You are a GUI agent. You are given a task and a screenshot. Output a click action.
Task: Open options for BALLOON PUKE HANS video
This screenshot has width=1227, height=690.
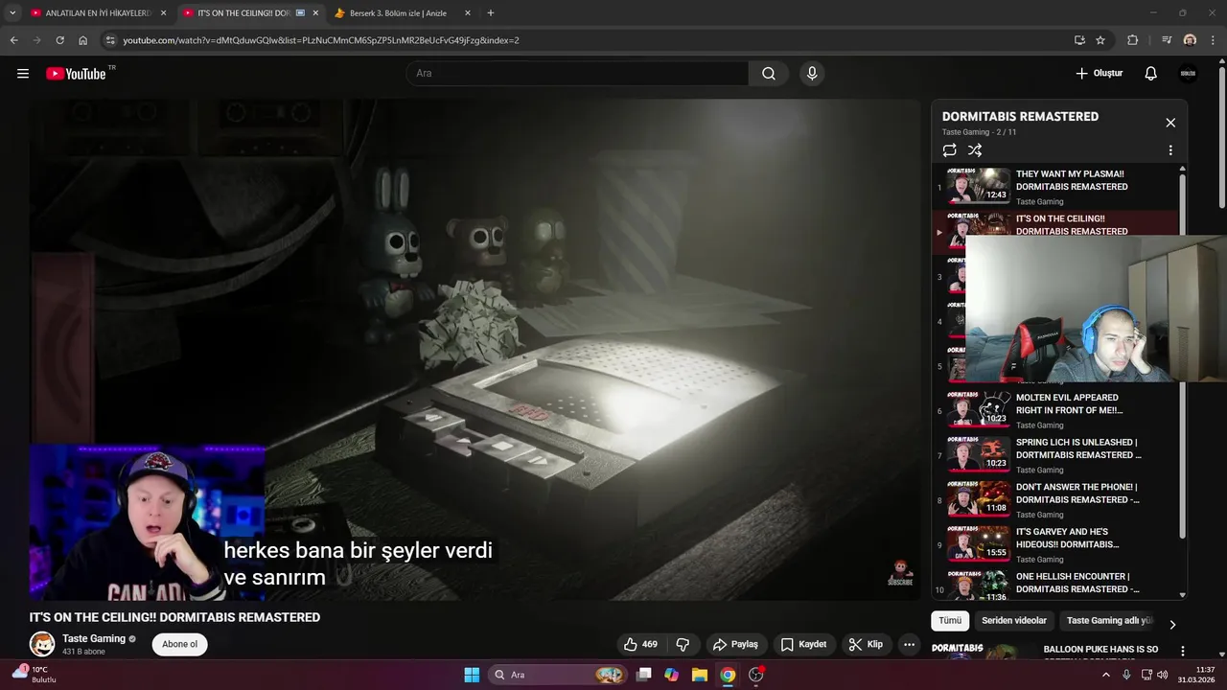pyautogui.click(x=1182, y=652)
